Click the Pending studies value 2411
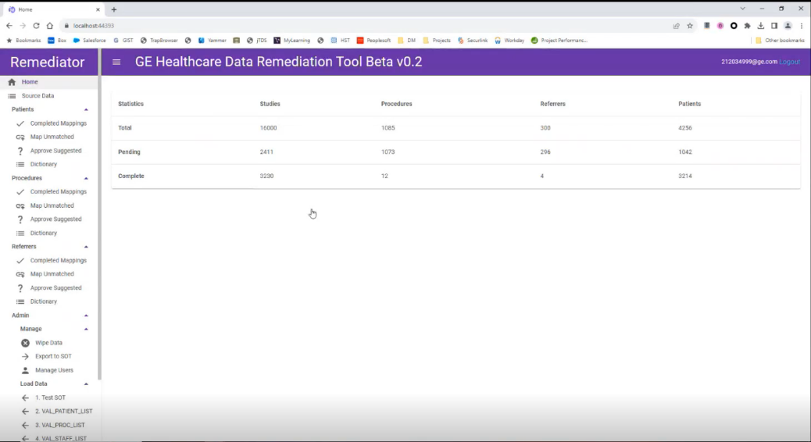Image resolution: width=811 pixels, height=442 pixels. click(266, 152)
